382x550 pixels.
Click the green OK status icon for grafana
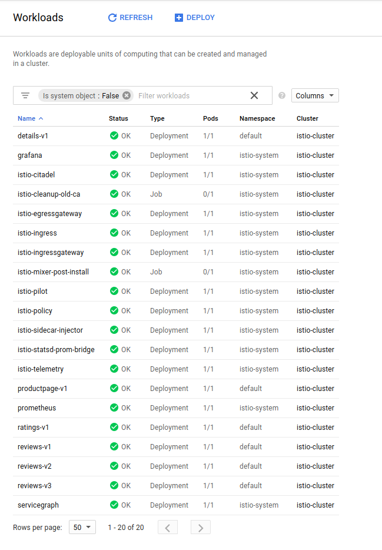click(x=114, y=155)
